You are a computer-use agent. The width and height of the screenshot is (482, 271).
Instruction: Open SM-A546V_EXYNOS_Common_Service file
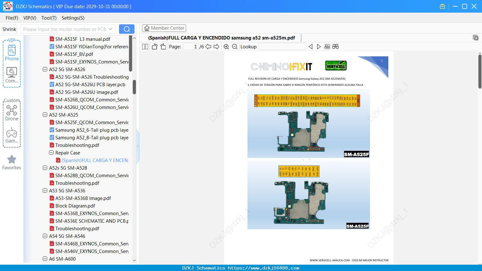tap(89, 251)
